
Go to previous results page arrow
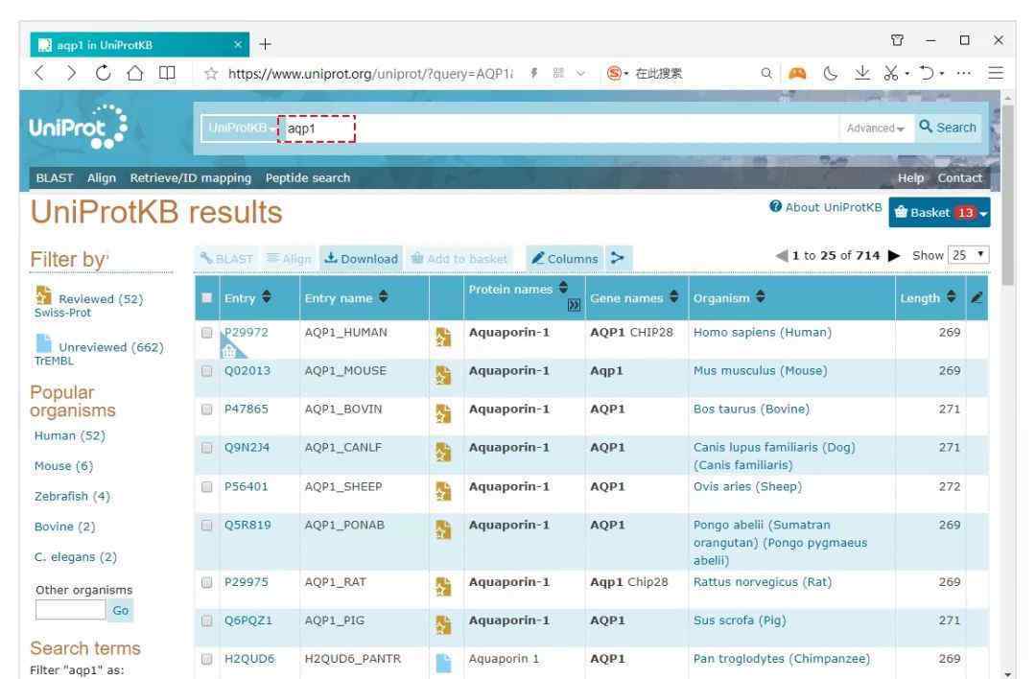781,256
